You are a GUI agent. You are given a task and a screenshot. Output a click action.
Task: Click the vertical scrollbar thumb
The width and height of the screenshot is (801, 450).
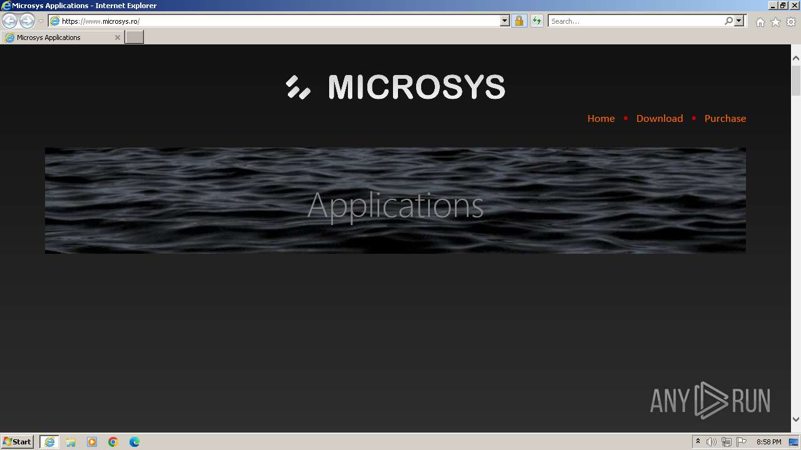pyautogui.click(x=796, y=80)
